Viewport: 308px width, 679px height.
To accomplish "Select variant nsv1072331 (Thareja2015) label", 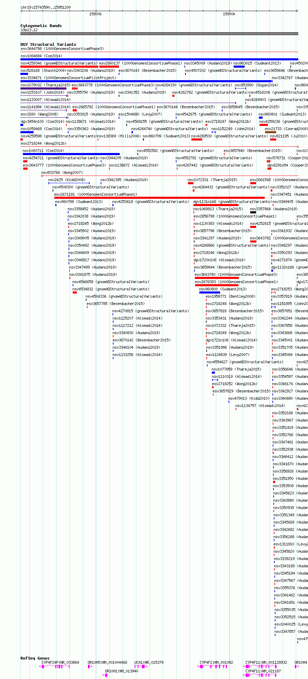I will [212, 180].
